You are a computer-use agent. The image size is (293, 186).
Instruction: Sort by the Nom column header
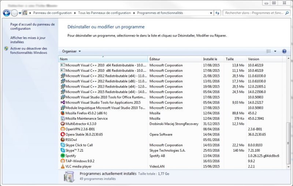[103, 59]
